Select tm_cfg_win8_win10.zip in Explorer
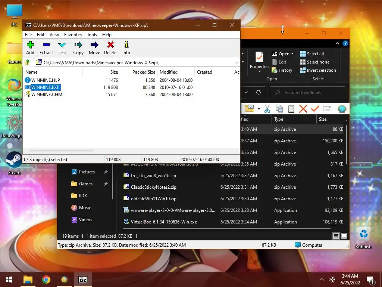 tap(153, 176)
